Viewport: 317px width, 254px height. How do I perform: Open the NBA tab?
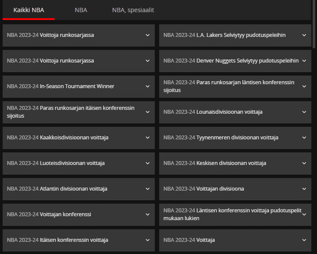coord(81,10)
